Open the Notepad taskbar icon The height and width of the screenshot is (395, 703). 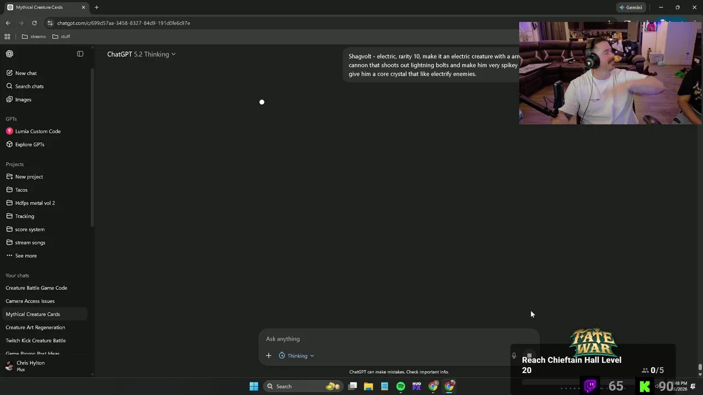click(384, 386)
